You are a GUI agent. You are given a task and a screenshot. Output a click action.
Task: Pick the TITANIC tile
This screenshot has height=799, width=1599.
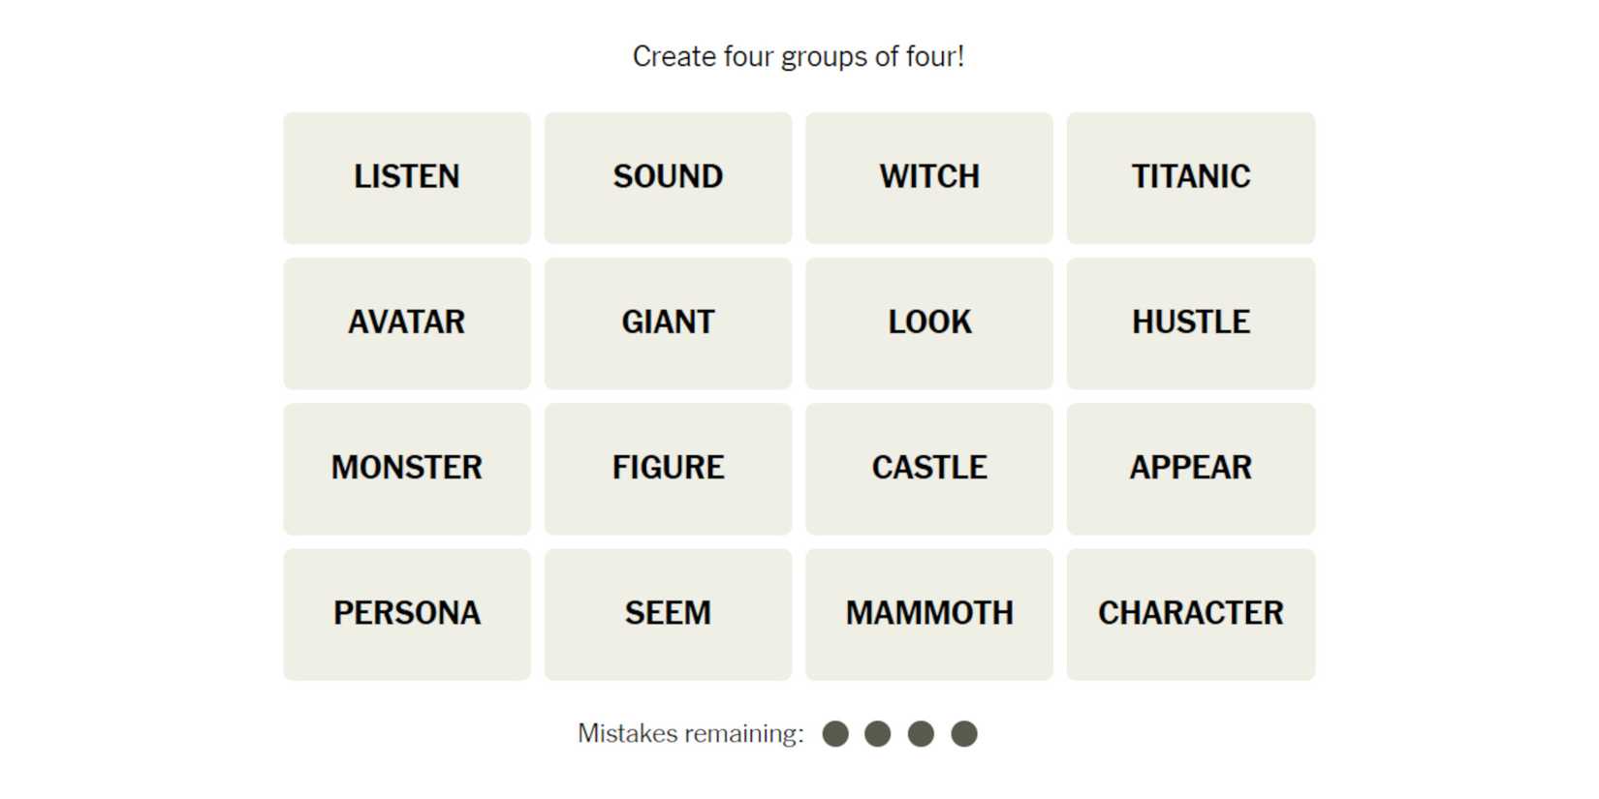click(1190, 177)
